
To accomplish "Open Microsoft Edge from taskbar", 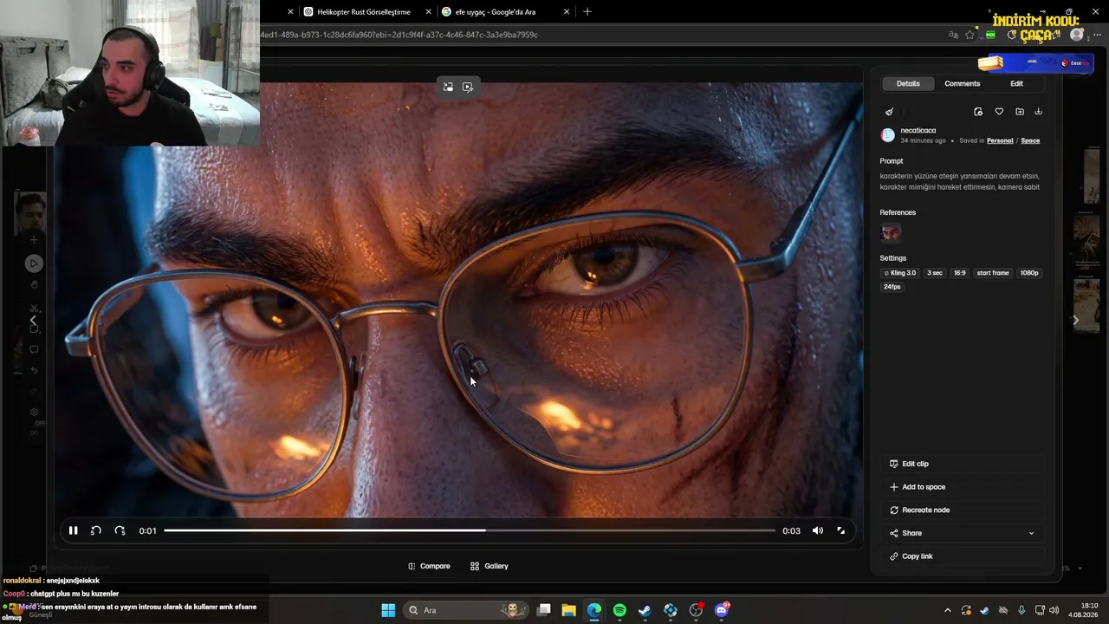I will [x=594, y=610].
